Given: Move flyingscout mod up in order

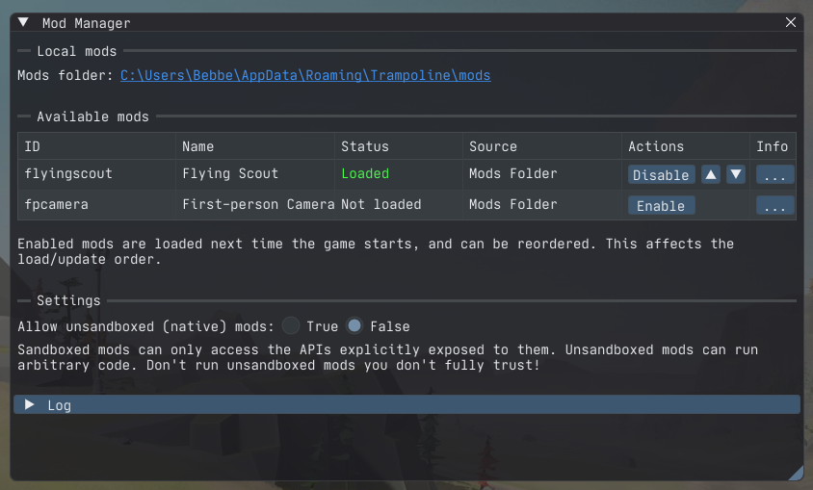Looking at the screenshot, I should coord(711,175).
